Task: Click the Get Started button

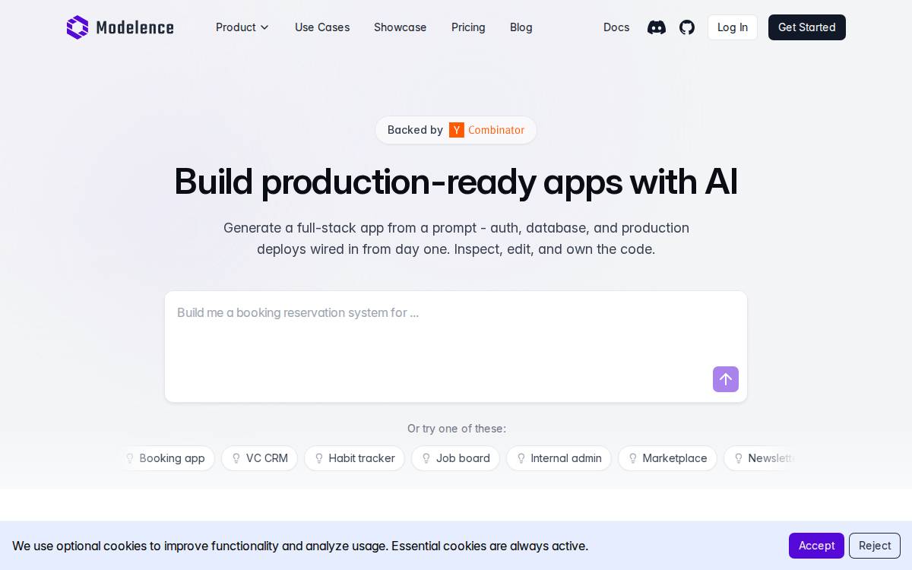Action: [807, 27]
